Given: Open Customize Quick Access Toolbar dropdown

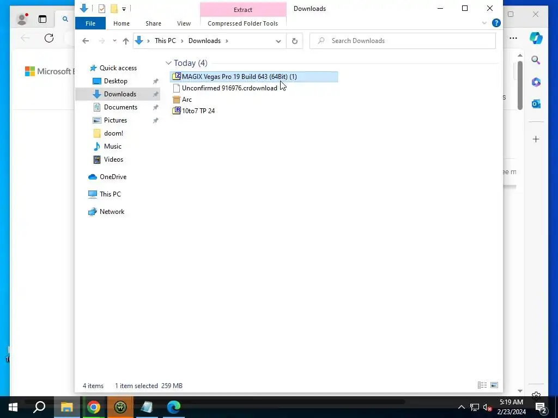Looking at the screenshot, I should [124, 9].
